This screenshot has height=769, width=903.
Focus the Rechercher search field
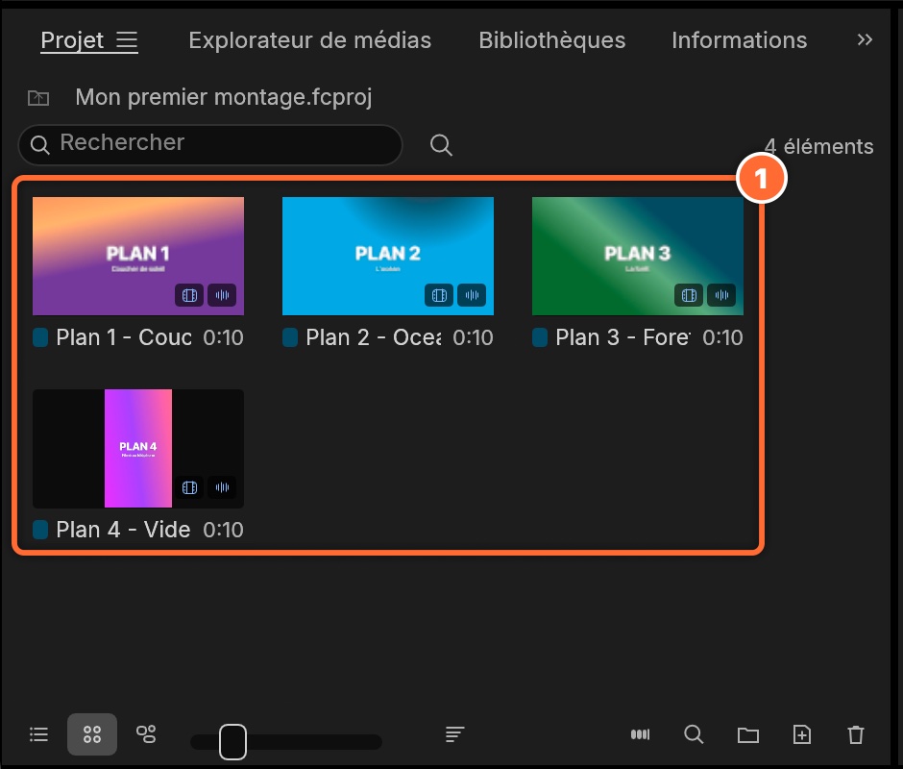[x=210, y=144]
